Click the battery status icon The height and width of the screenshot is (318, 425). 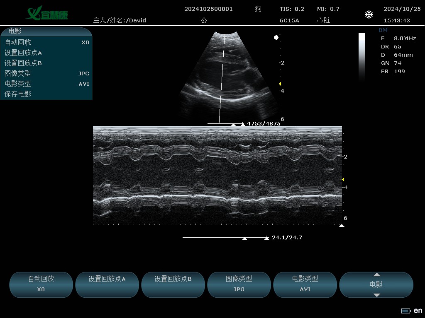tap(405, 311)
